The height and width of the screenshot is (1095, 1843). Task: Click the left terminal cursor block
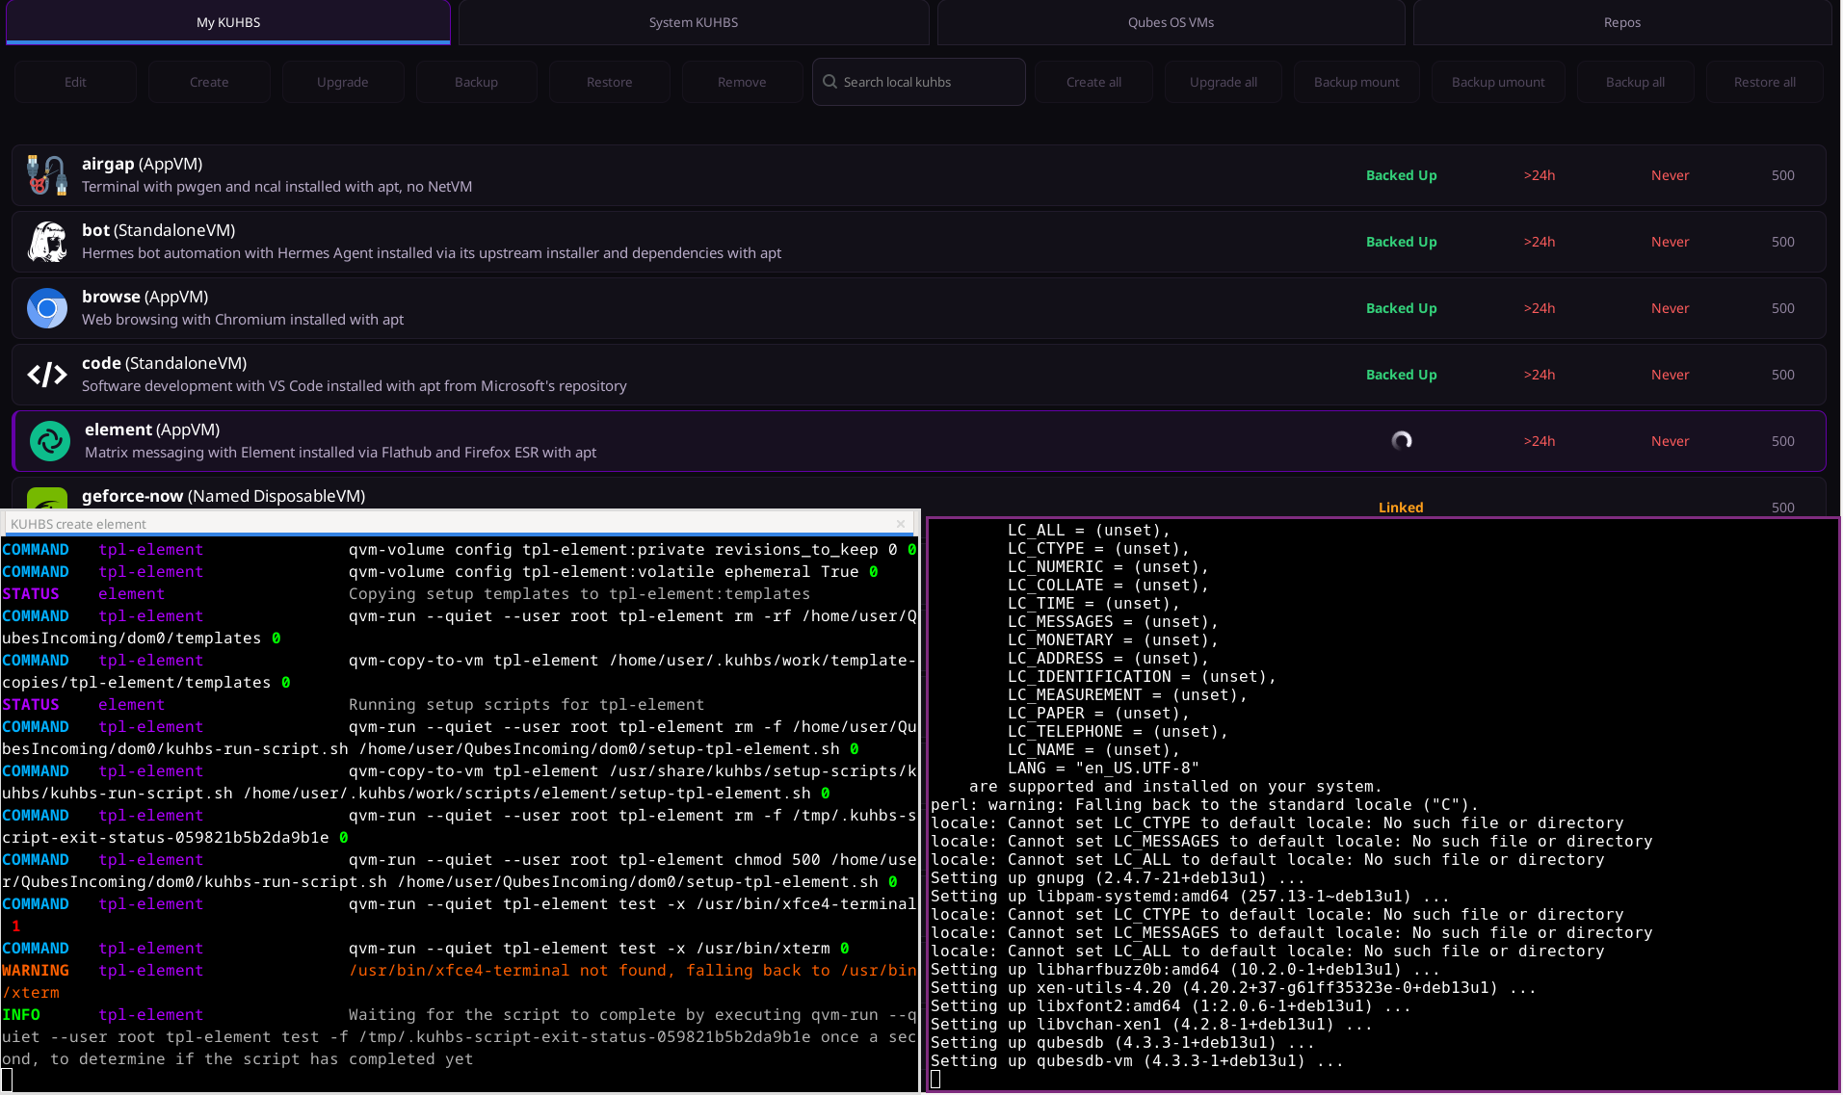[7, 1082]
